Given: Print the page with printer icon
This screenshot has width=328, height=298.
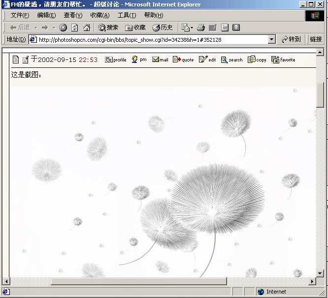Looking at the screenshot, I should pos(201,28).
